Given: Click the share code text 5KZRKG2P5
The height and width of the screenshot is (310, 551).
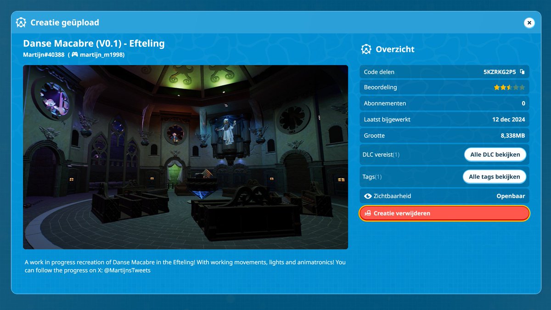Looking at the screenshot, I should click(x=500, y=72).
